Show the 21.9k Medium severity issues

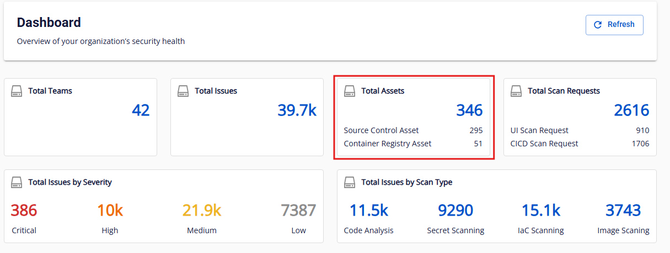(x=201, y=211)
